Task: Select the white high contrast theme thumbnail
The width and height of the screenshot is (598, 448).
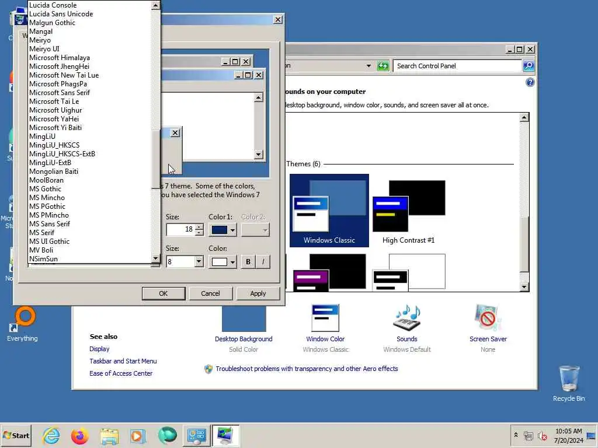Action: tap(408, 272)
